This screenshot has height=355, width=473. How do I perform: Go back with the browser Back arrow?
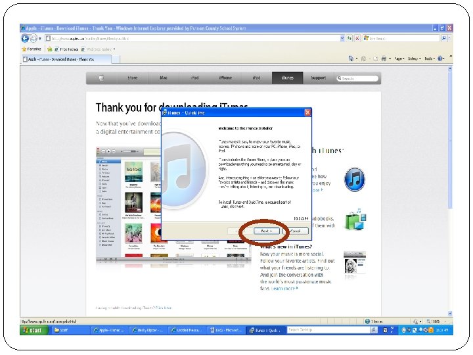[x=25, y=38]
